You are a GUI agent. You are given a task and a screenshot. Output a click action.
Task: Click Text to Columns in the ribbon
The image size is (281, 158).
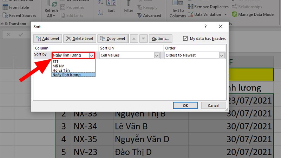pos(178,9)
